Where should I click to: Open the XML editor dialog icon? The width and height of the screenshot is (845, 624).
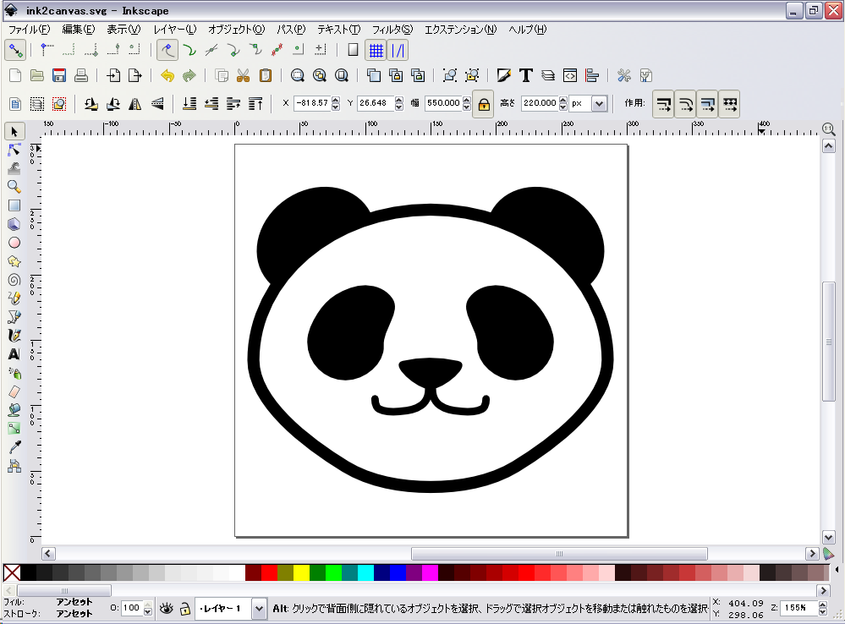(x=570, y=75)
